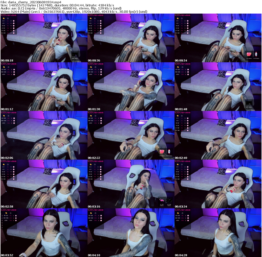Toggle the vibration bar on the 4~9 row
This screenshot has height=257, width=262.
tap(11, 23)
